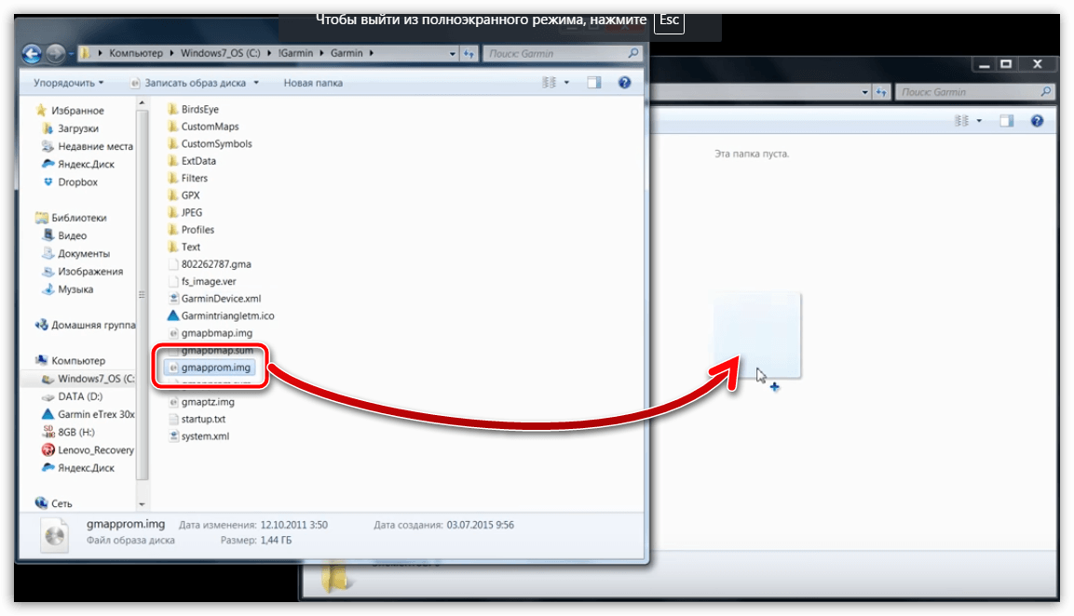Image resolution: width=1074 pixels, height=616 pixels.
Task: Open Сеть in the navigation pane
Action: tap(53, 503)
